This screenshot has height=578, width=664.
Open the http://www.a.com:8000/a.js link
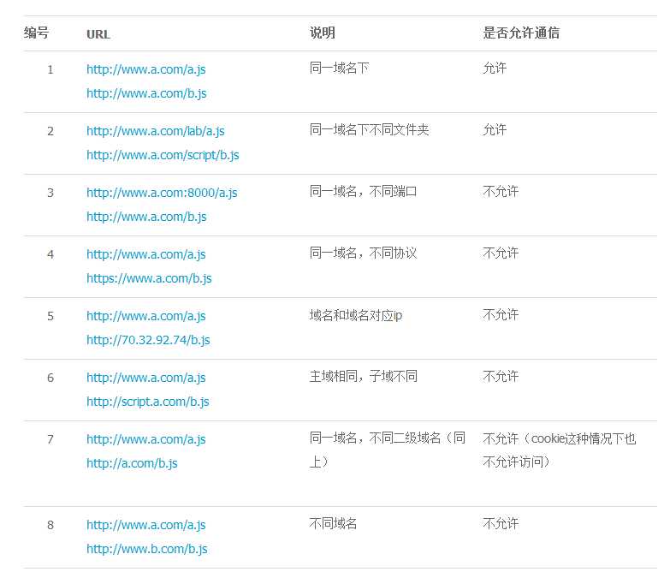tap(162, 193)
